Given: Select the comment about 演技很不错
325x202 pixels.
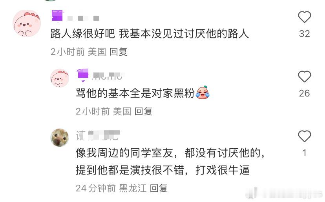Looking at the screenshot, I should click(x=170, y=161).
